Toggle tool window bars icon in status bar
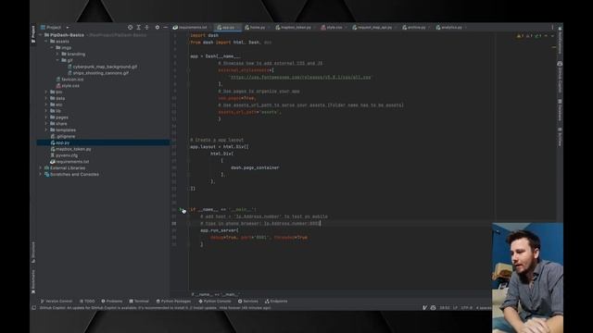 pyautogui.click(x=33, y=308)
